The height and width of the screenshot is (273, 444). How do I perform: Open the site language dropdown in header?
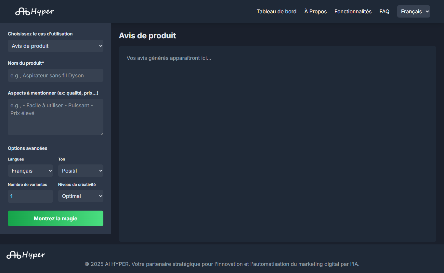[x=413, y=11]
